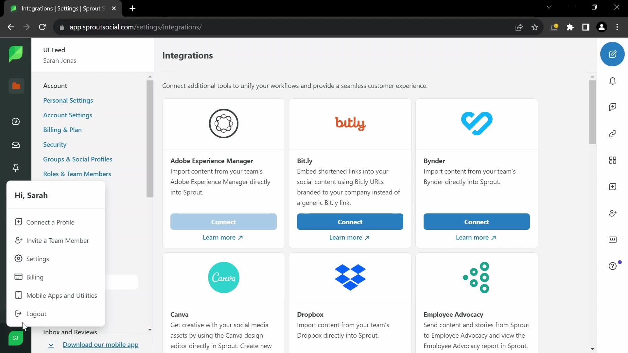Select the help question mark icon
The width and height of the screenshot is (628, 353).
[x=613, y=266]
